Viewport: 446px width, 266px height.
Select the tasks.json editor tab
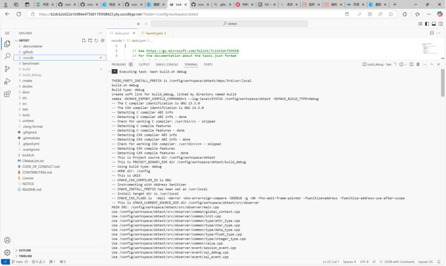pyautogui.click(x=122, y=33)
